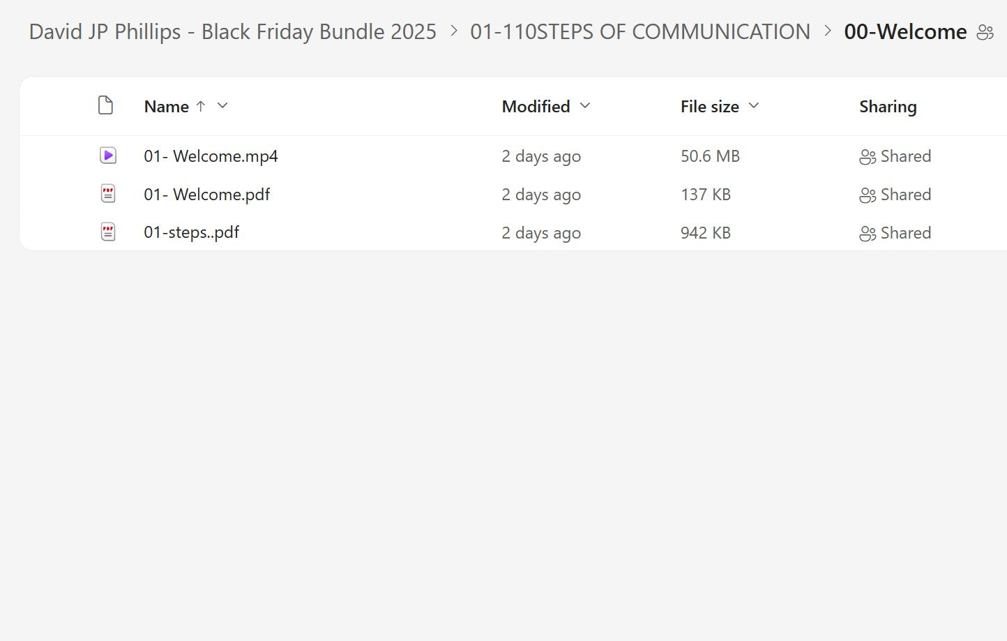This screenshot has height=641, width=1007.
Task: Navigate to David JP Phillips breadcrumb
Action: [x=232, y=31]
